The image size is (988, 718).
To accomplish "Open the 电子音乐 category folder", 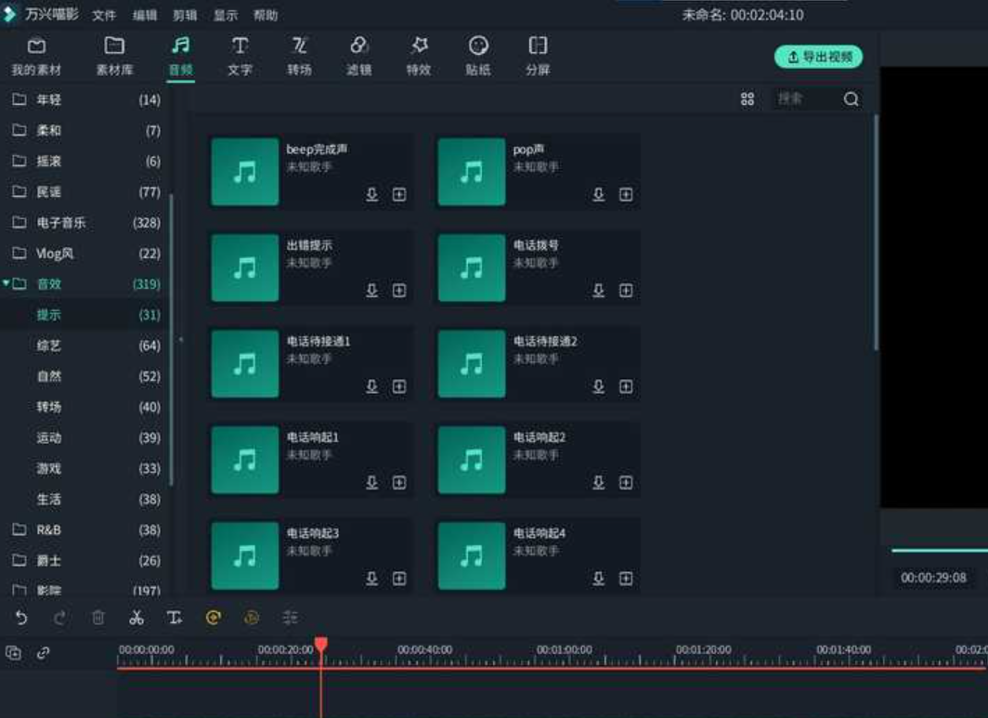I will [x=86, y=223].
